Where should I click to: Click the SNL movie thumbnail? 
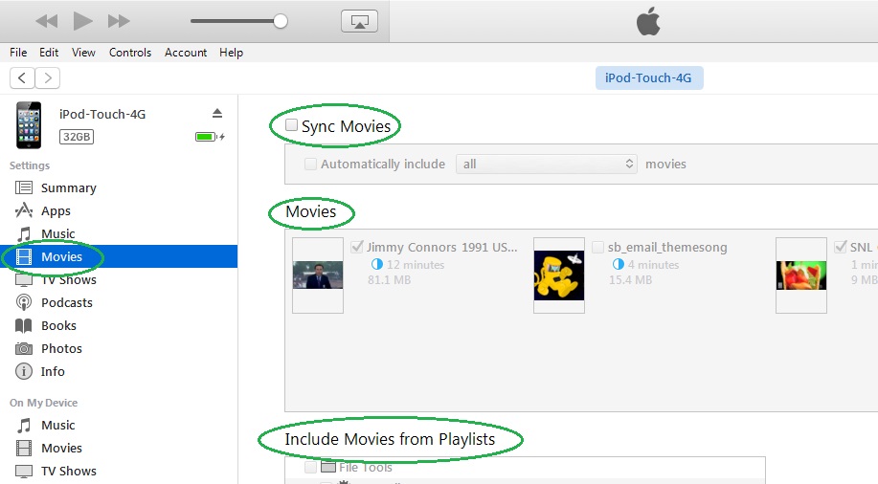click(x=800, y=275)
